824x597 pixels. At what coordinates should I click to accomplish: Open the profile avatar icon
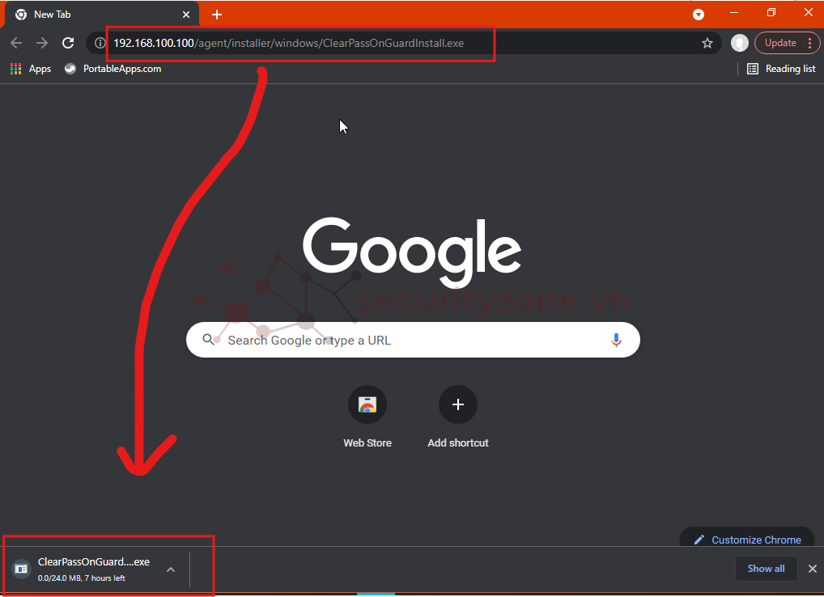(739, 43)
